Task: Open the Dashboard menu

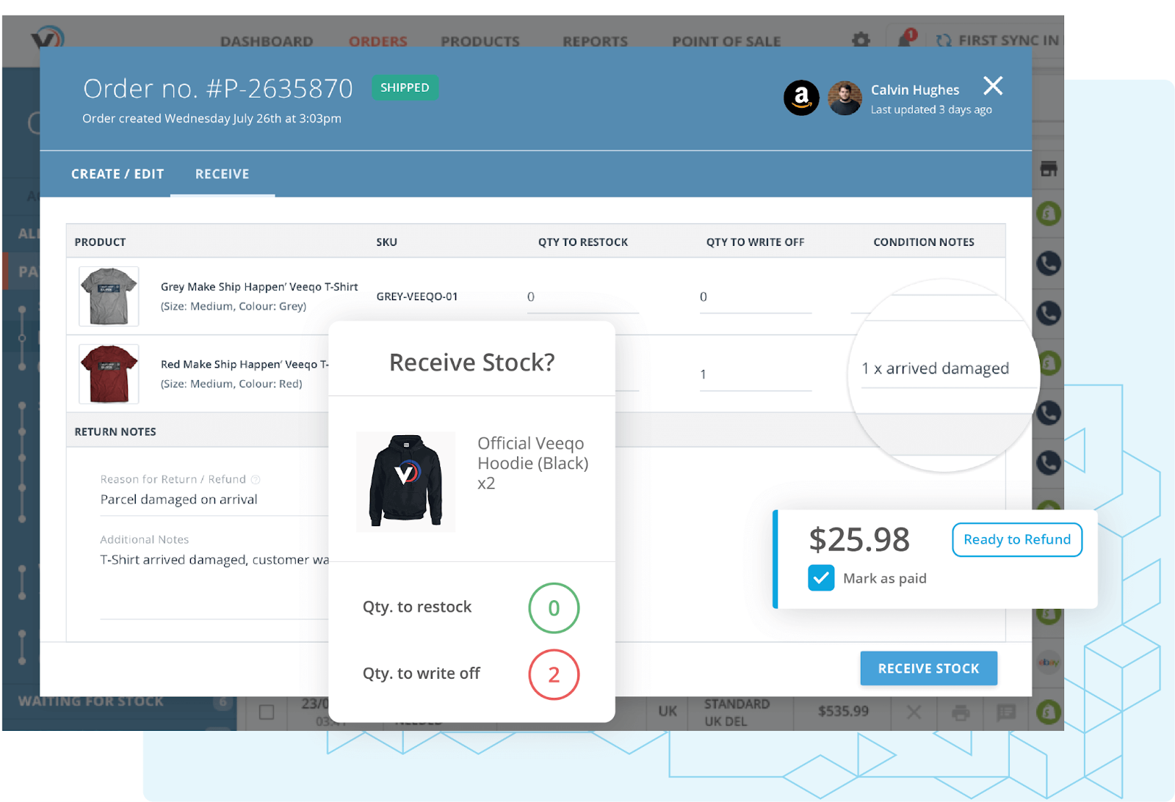Action: (x=267, y=41)
